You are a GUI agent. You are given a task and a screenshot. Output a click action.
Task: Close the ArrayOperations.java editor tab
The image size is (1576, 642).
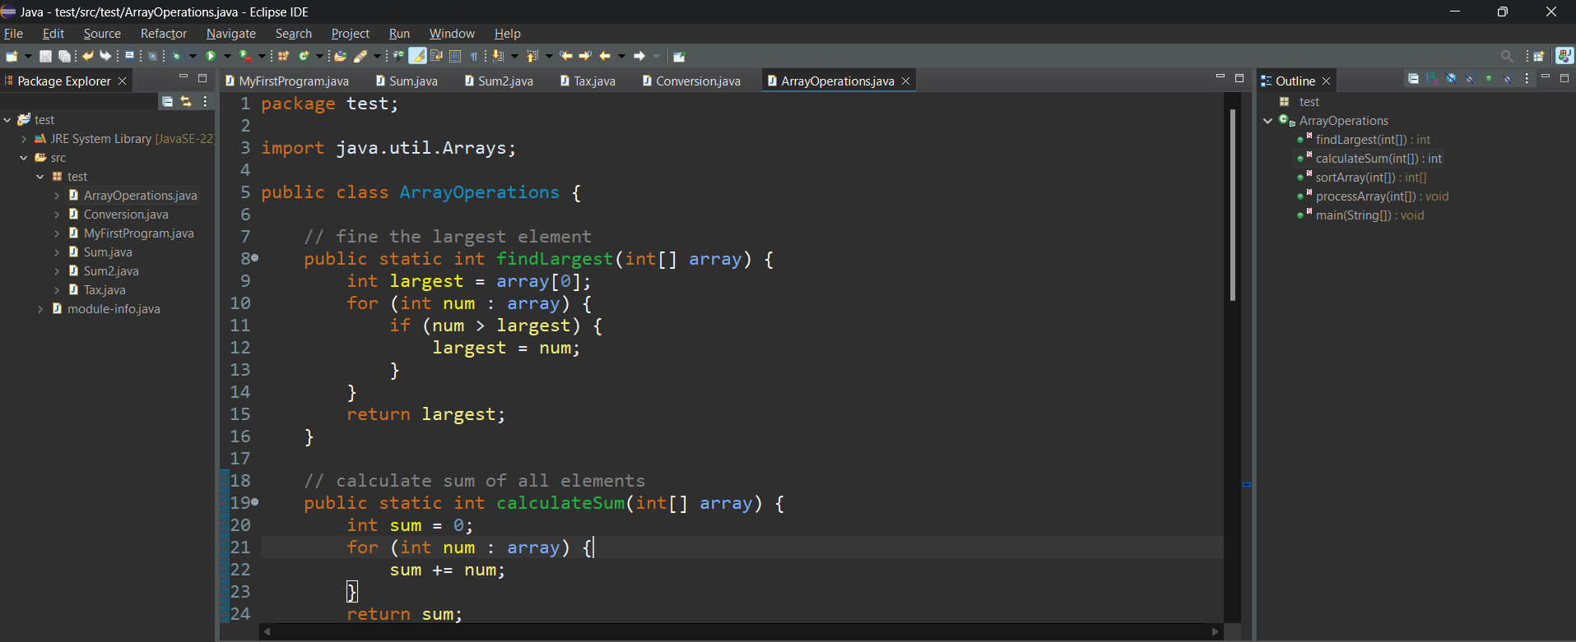906,81
